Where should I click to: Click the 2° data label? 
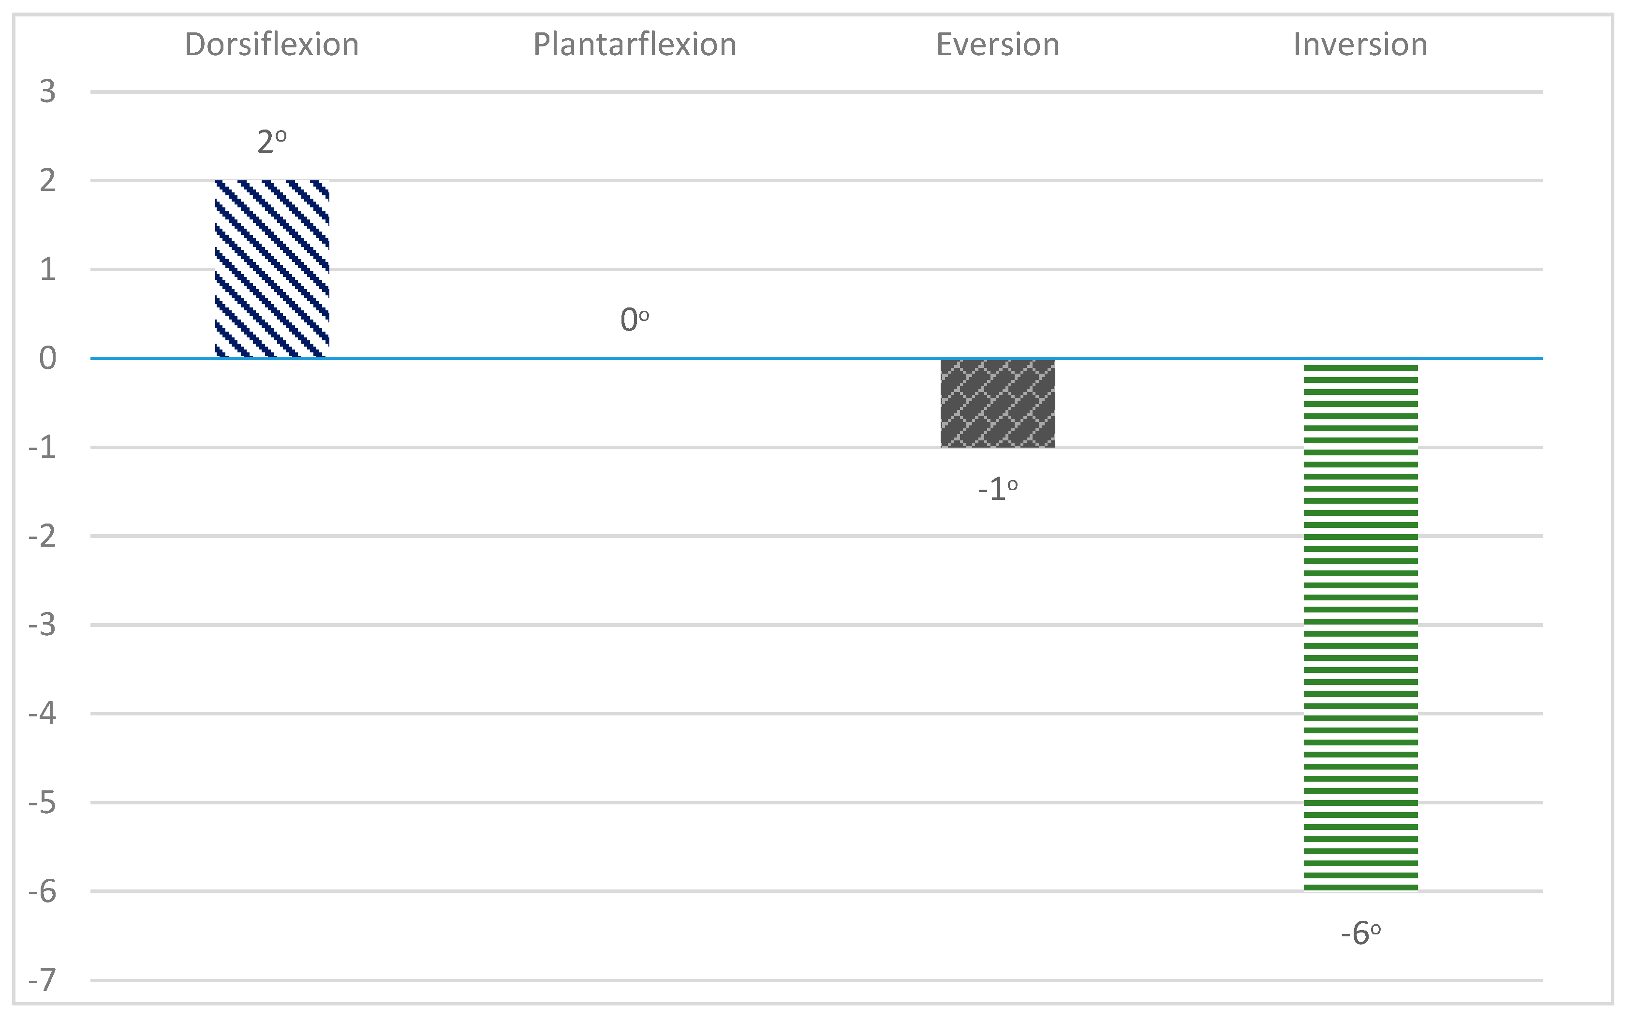coord(272,142)
